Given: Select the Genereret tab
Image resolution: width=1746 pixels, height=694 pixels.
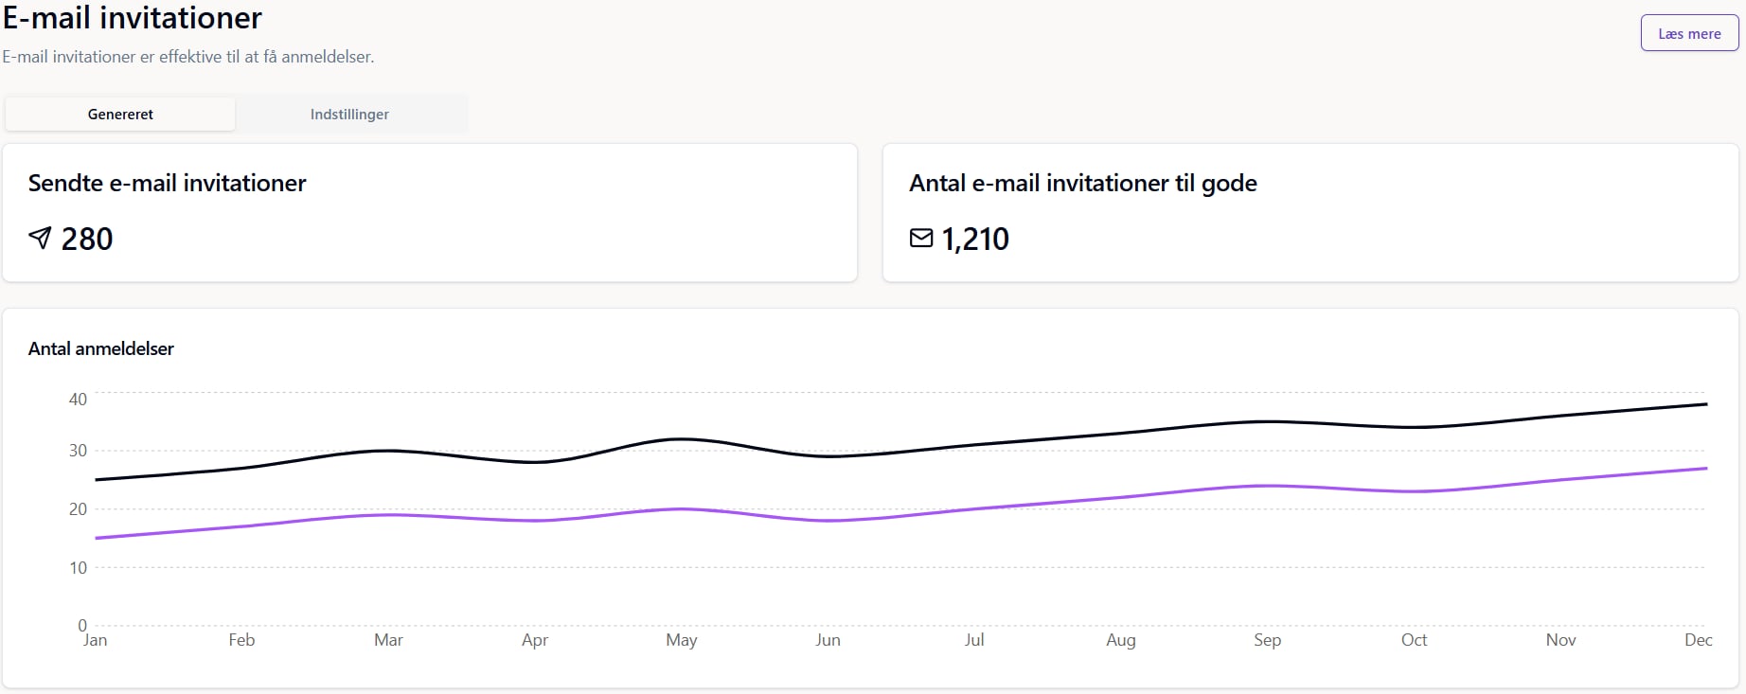Looking at the screenshot, I should click(x=120, y=114).
